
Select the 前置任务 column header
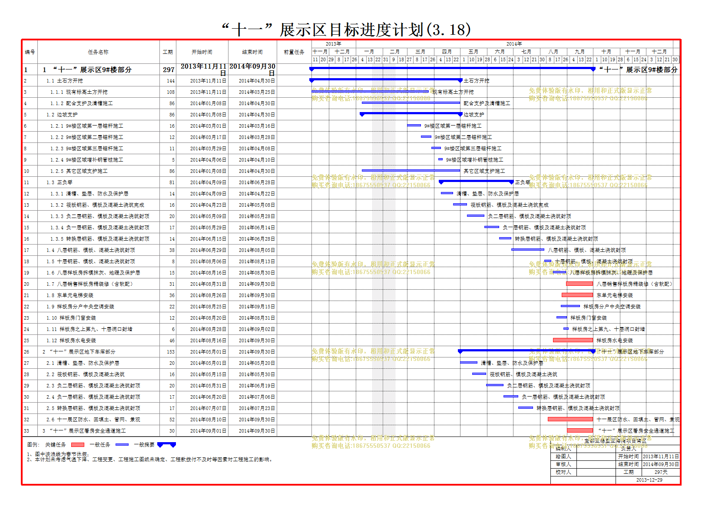(x=294, y=52)
